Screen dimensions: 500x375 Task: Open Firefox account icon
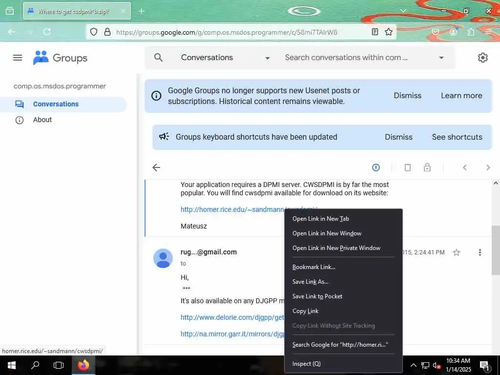pos(453,32)
